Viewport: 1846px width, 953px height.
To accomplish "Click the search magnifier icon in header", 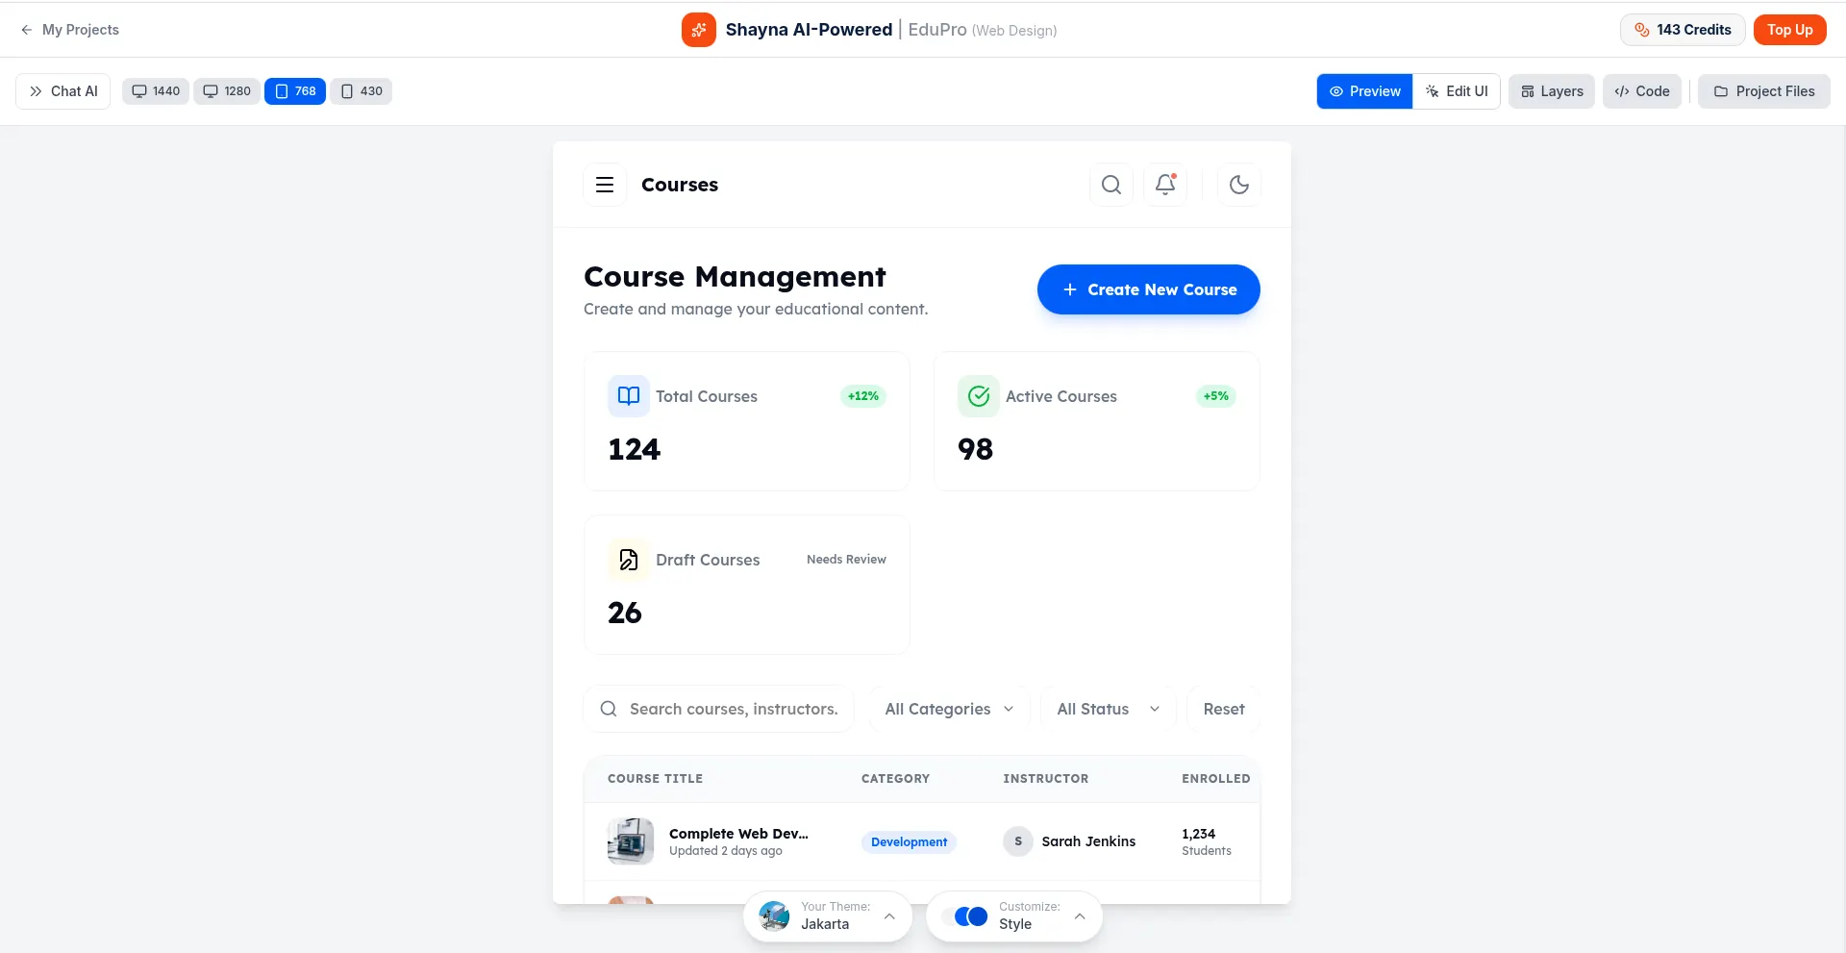I will tap(1110, 185).
